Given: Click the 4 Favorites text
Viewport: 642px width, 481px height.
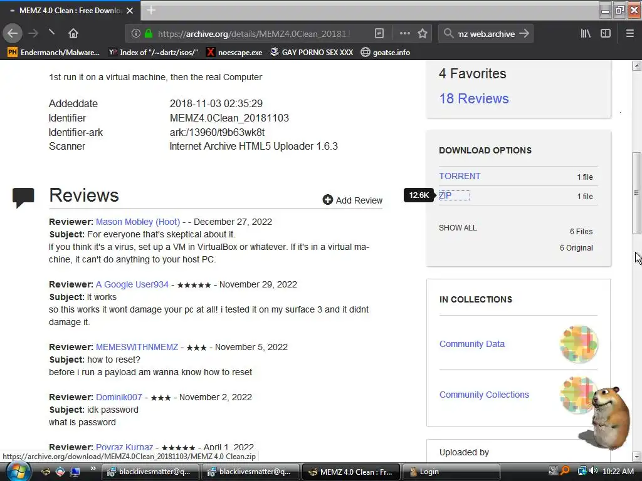Looking at the screenshot, I should pos(473,74).
